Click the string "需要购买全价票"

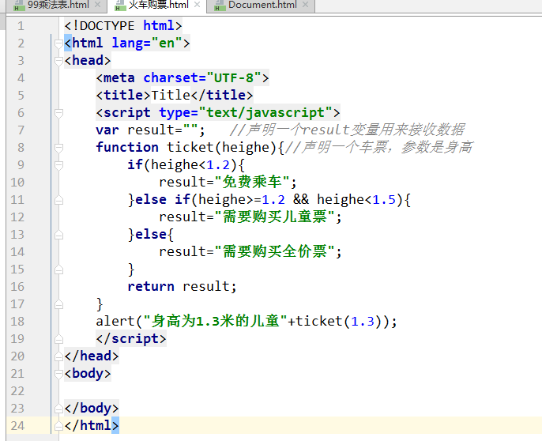274,252
